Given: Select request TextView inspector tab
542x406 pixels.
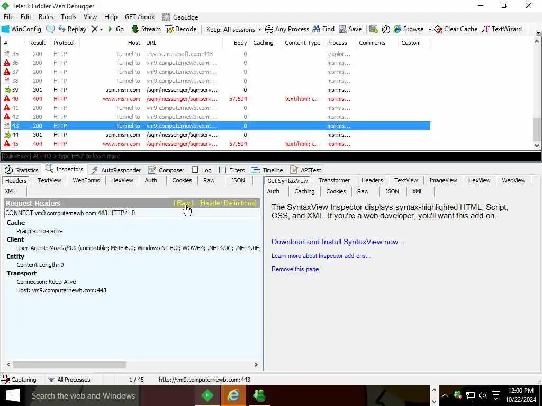Looking at the screenshot, I should pos(49,180).
